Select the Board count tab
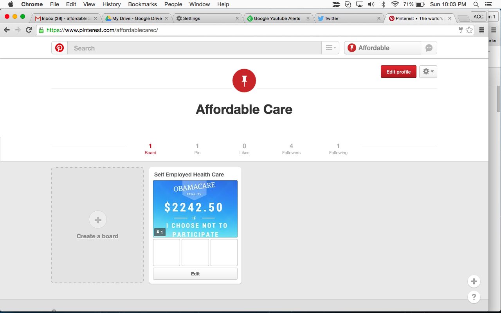This screenshot has height=313, width=501. click(x=150, y=149)
